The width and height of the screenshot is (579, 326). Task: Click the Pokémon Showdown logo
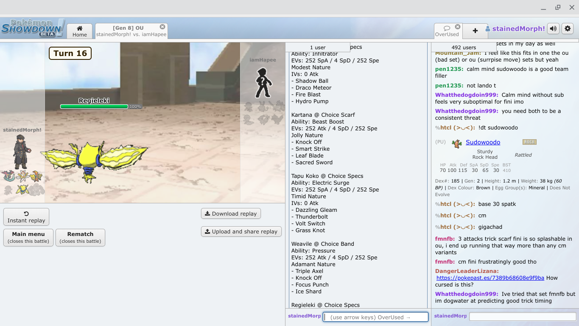pyautogui.click(x=33, y=28)
